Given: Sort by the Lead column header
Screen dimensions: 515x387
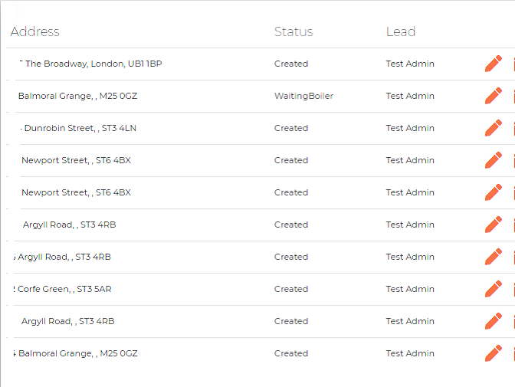Looking at the screenshot, I should click(x=401, y=31).
